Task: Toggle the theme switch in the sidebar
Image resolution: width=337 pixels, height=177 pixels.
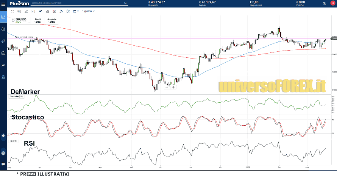Action: coord(3,135)
